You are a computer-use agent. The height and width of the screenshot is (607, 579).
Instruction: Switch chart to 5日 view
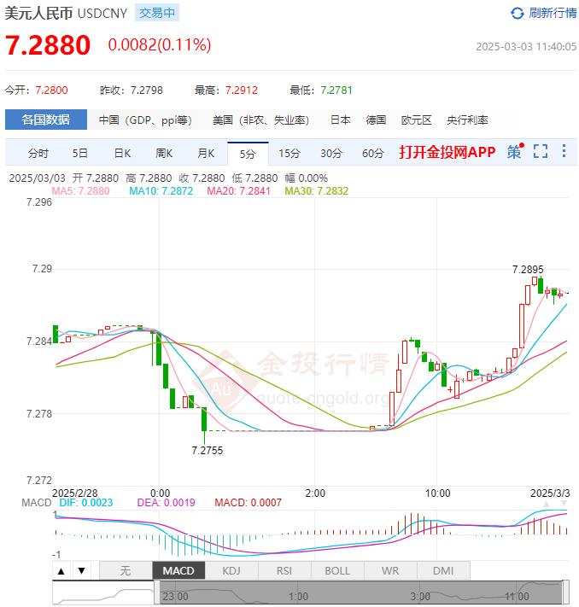pyautogui.click(x=79, y=154)
